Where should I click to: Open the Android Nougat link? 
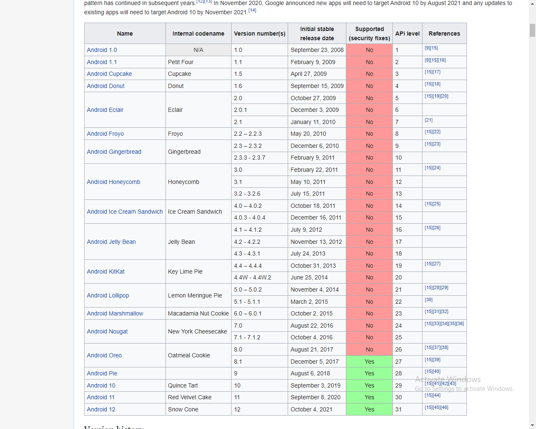coord(107,331)
